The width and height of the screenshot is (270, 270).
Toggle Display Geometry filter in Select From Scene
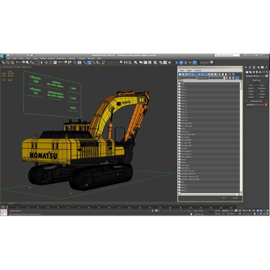pos(180,74)
